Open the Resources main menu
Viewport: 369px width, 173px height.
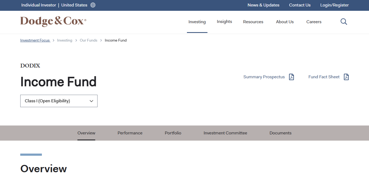(x=253, y=22)
